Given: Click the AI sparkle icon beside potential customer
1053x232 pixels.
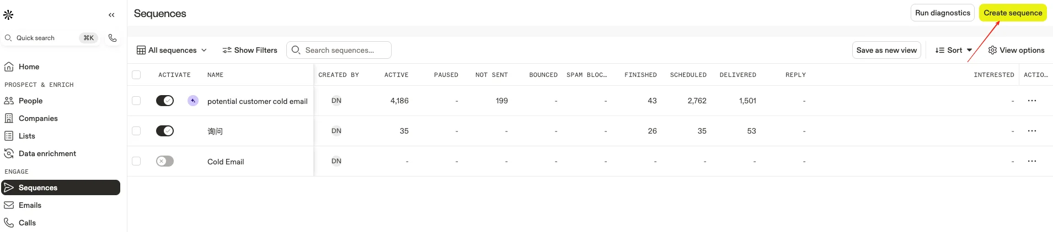Looking at the screenshot, I should (x=193, y=101).
